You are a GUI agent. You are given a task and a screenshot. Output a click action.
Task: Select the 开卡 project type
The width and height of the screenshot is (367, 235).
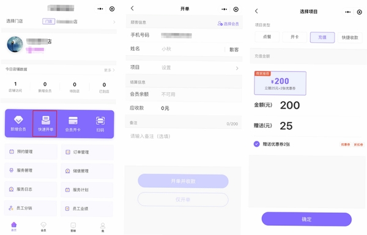[x=295, y=37]
